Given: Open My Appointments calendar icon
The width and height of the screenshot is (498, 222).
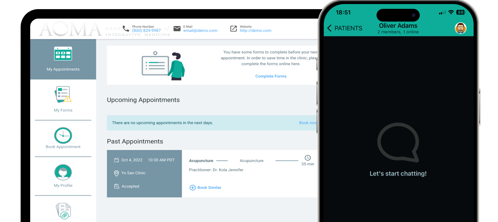Looking at the screenshot, I should tap(63, 54).
